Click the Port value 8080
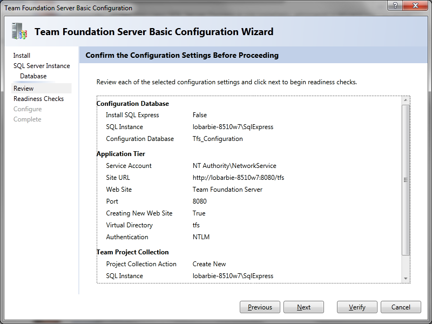The width and height of the screenshot is (432, 324). point(199,201)
